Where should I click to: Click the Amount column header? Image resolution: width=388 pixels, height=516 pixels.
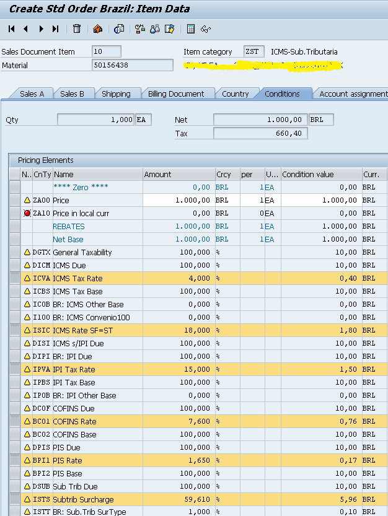178,175
